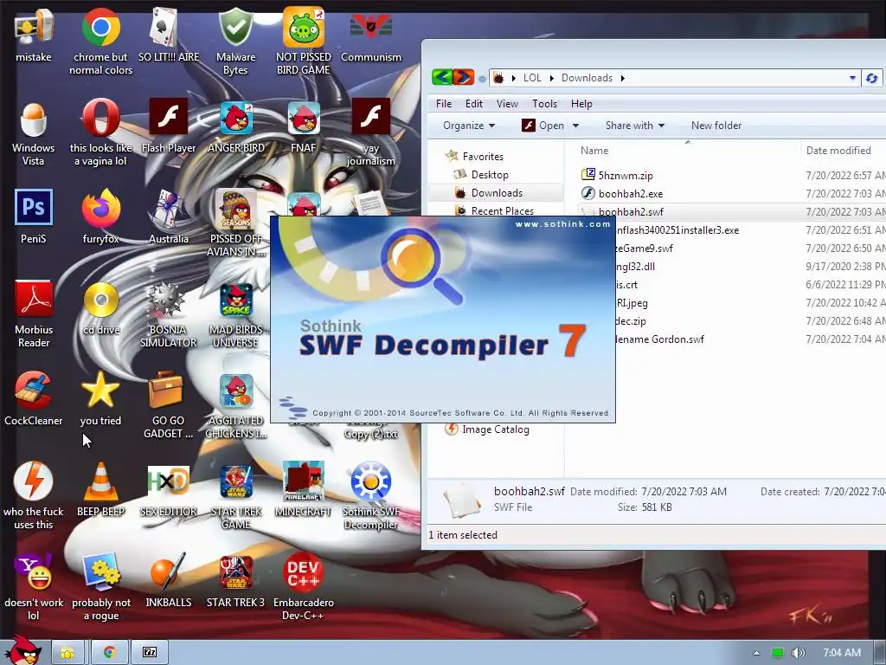Expand the path arrow after LOL
886x665 pixels.
(x=551, y=78)
